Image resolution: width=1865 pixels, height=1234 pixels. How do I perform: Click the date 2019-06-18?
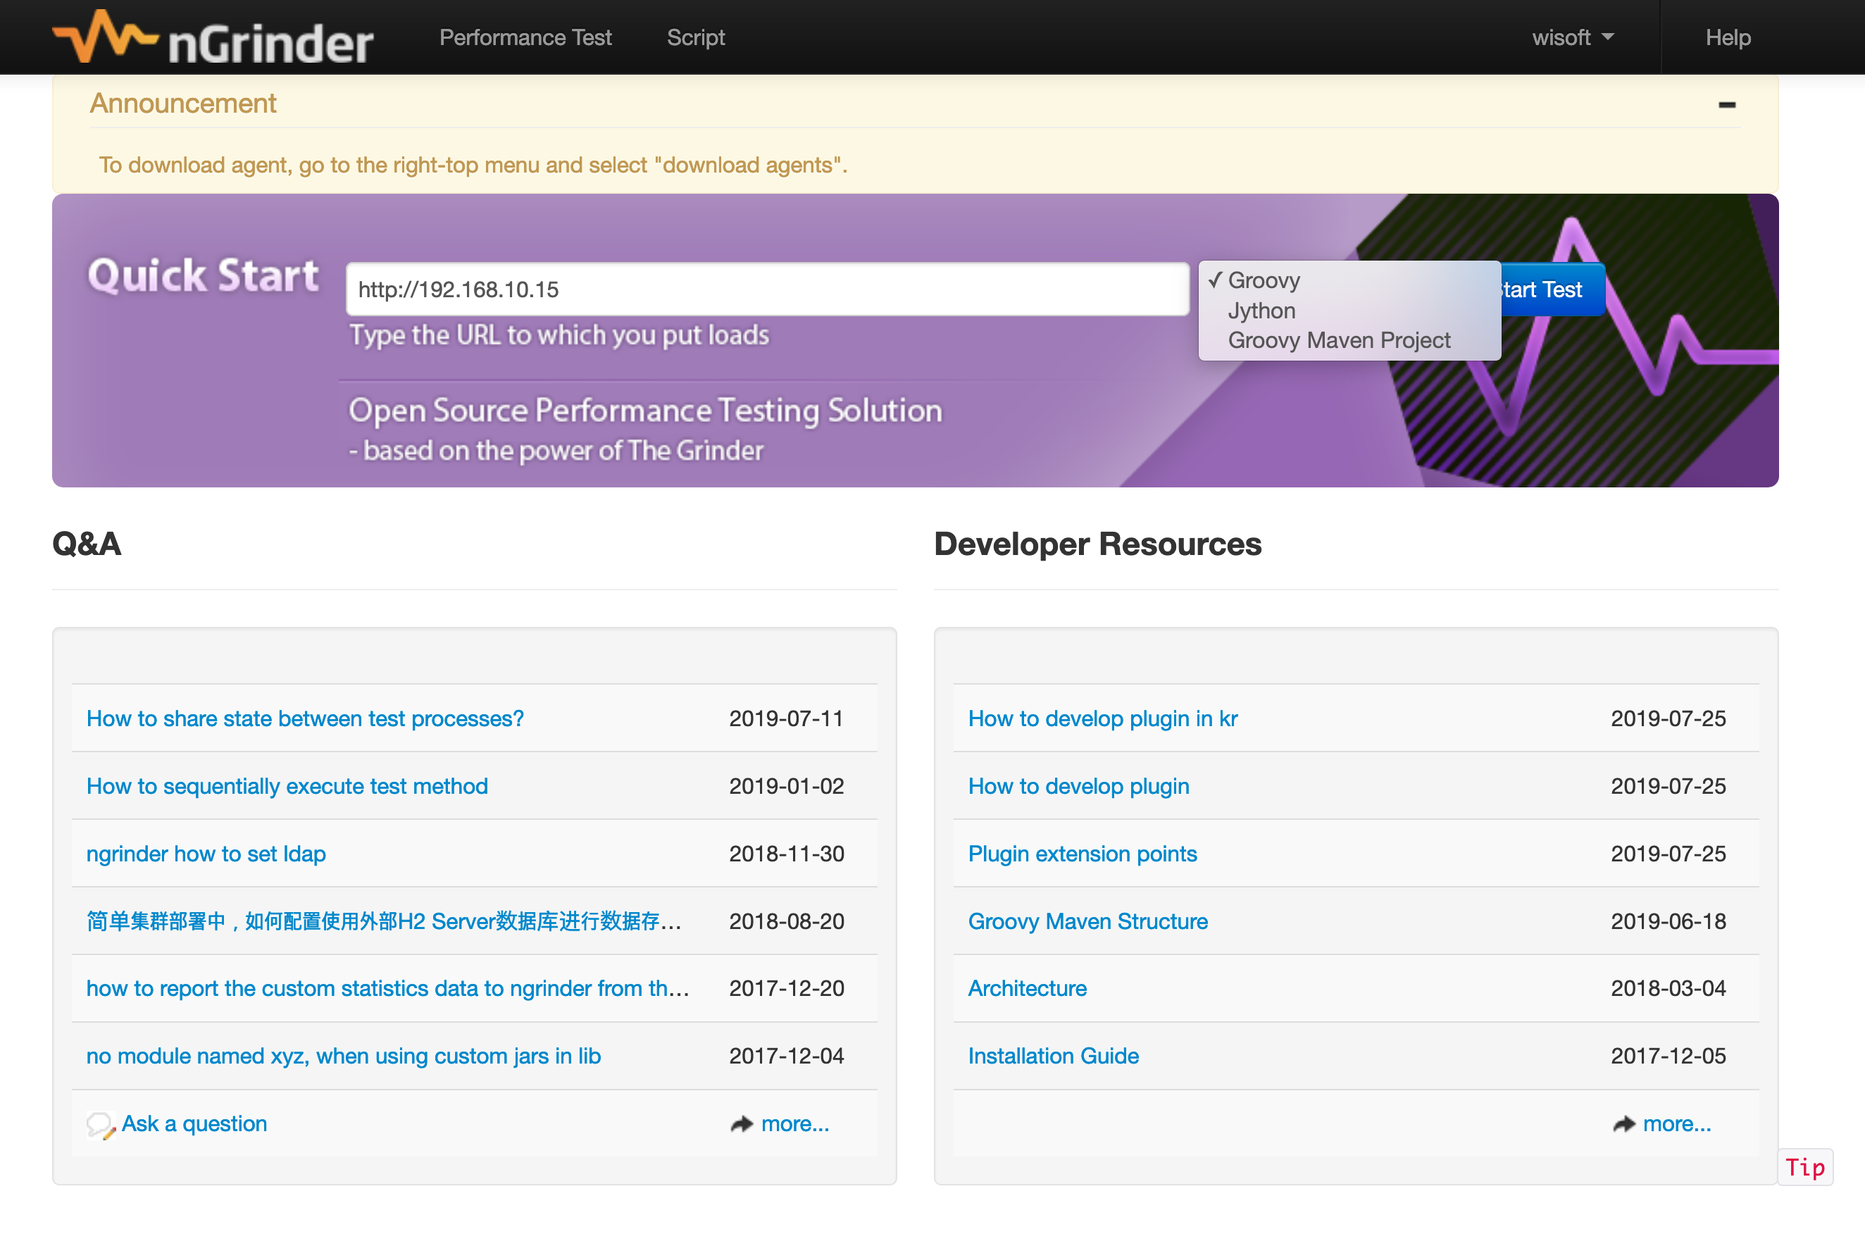tap(1668, 921)
